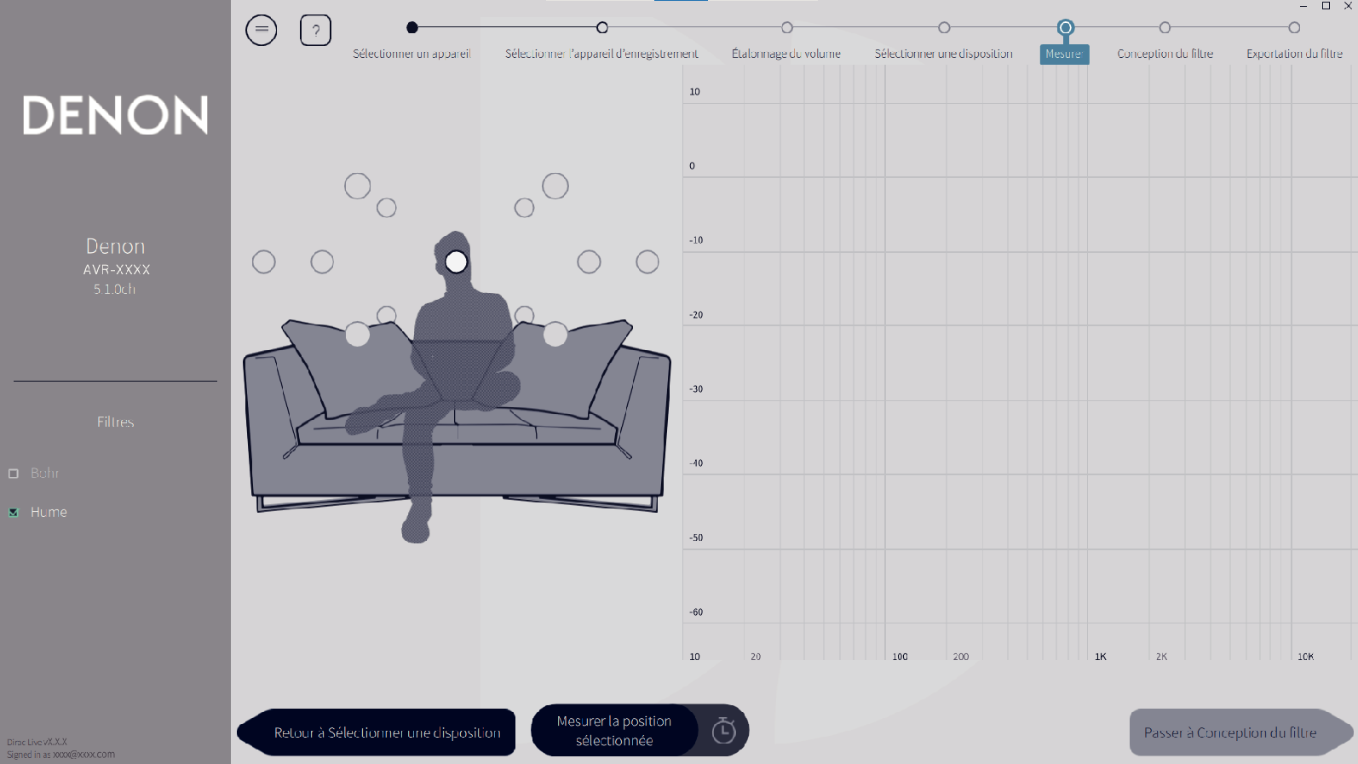
Task: Click Retour à Sélectionner une disposition button
Action: click(387, 732)
